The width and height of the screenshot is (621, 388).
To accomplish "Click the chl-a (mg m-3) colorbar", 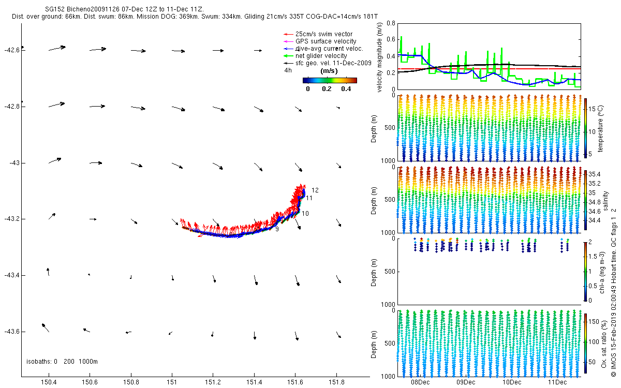I will click(586, 271).
